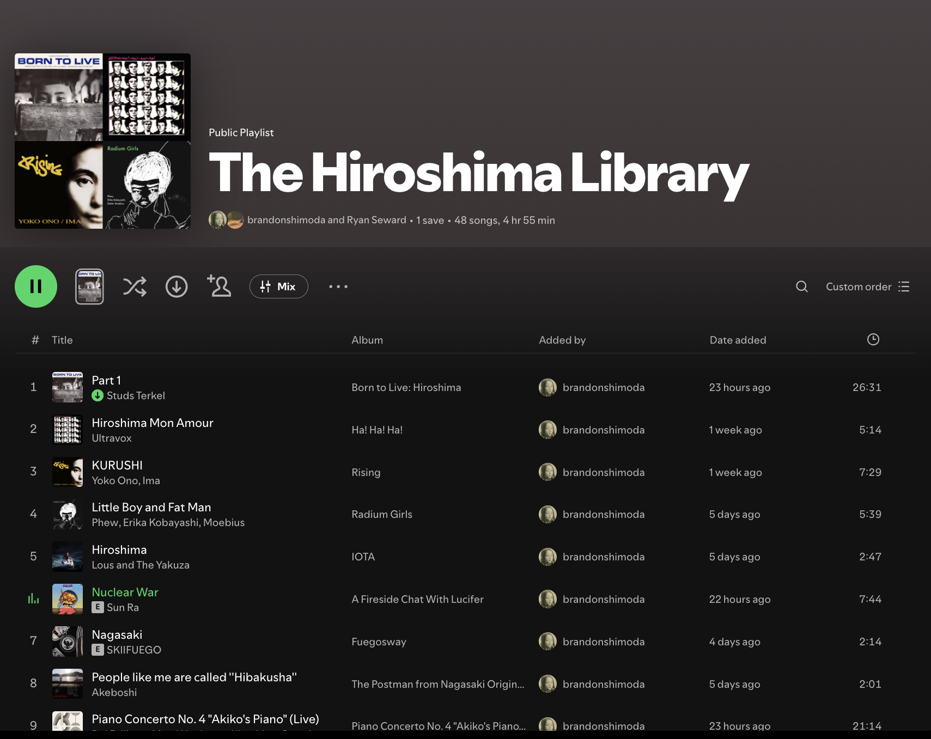Select the track Nagasaki
Viewport: 931px width, 739px height.
click(x=117, y=634)
